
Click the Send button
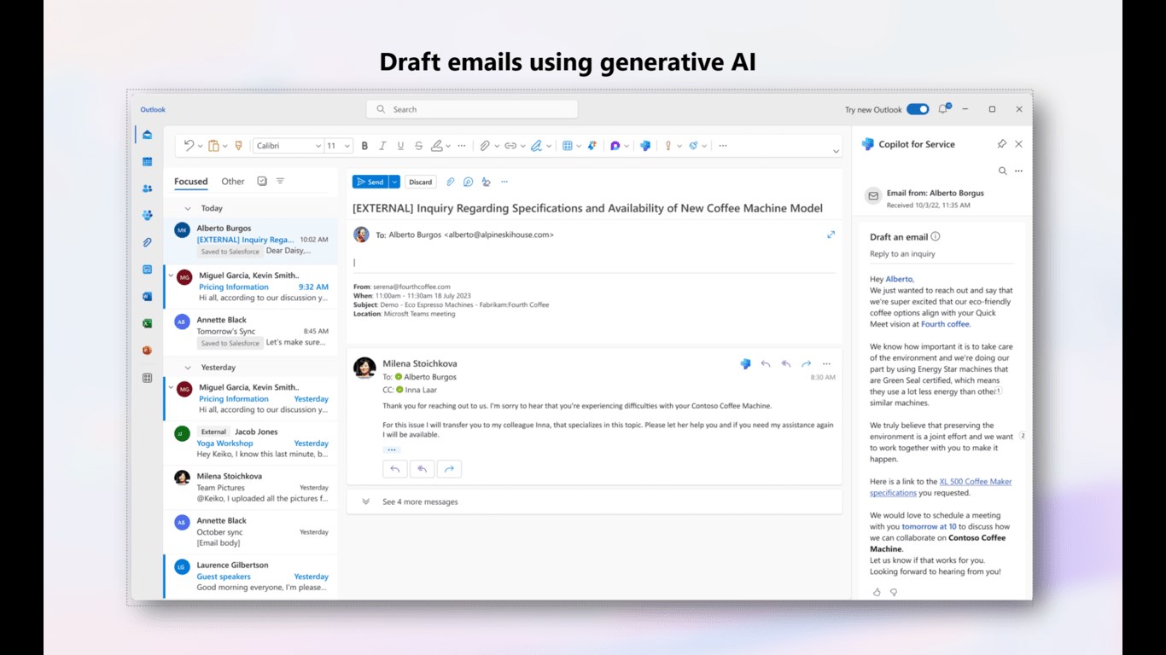[370, 182]
